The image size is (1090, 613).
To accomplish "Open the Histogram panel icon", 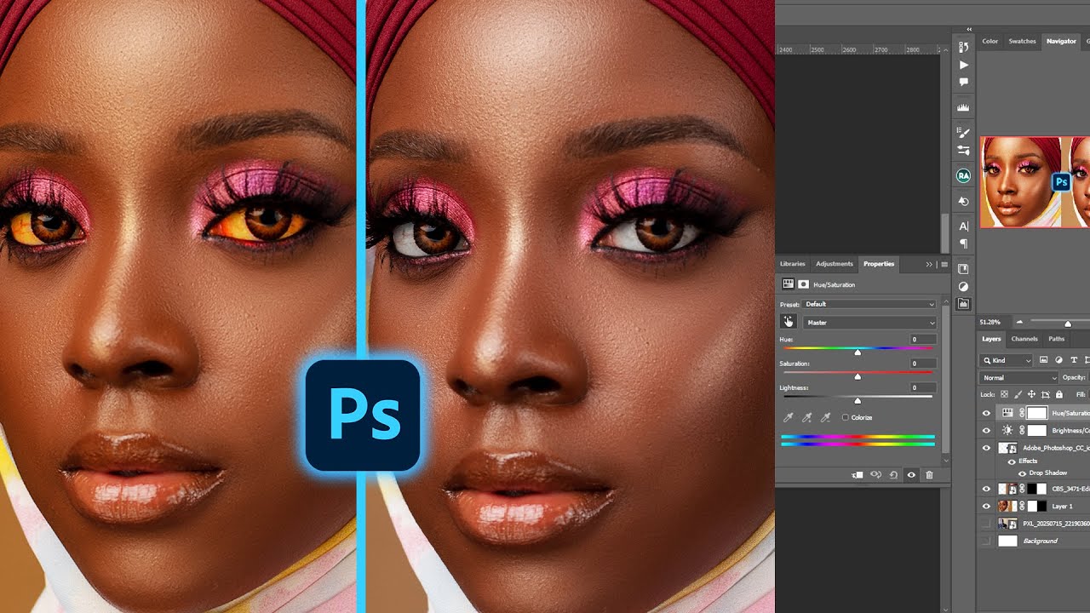I will pos(963,108).
